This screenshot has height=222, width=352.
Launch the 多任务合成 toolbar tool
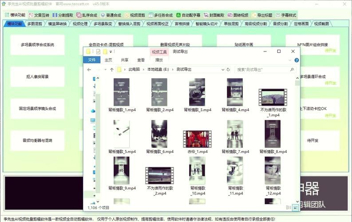click(161, 15)
